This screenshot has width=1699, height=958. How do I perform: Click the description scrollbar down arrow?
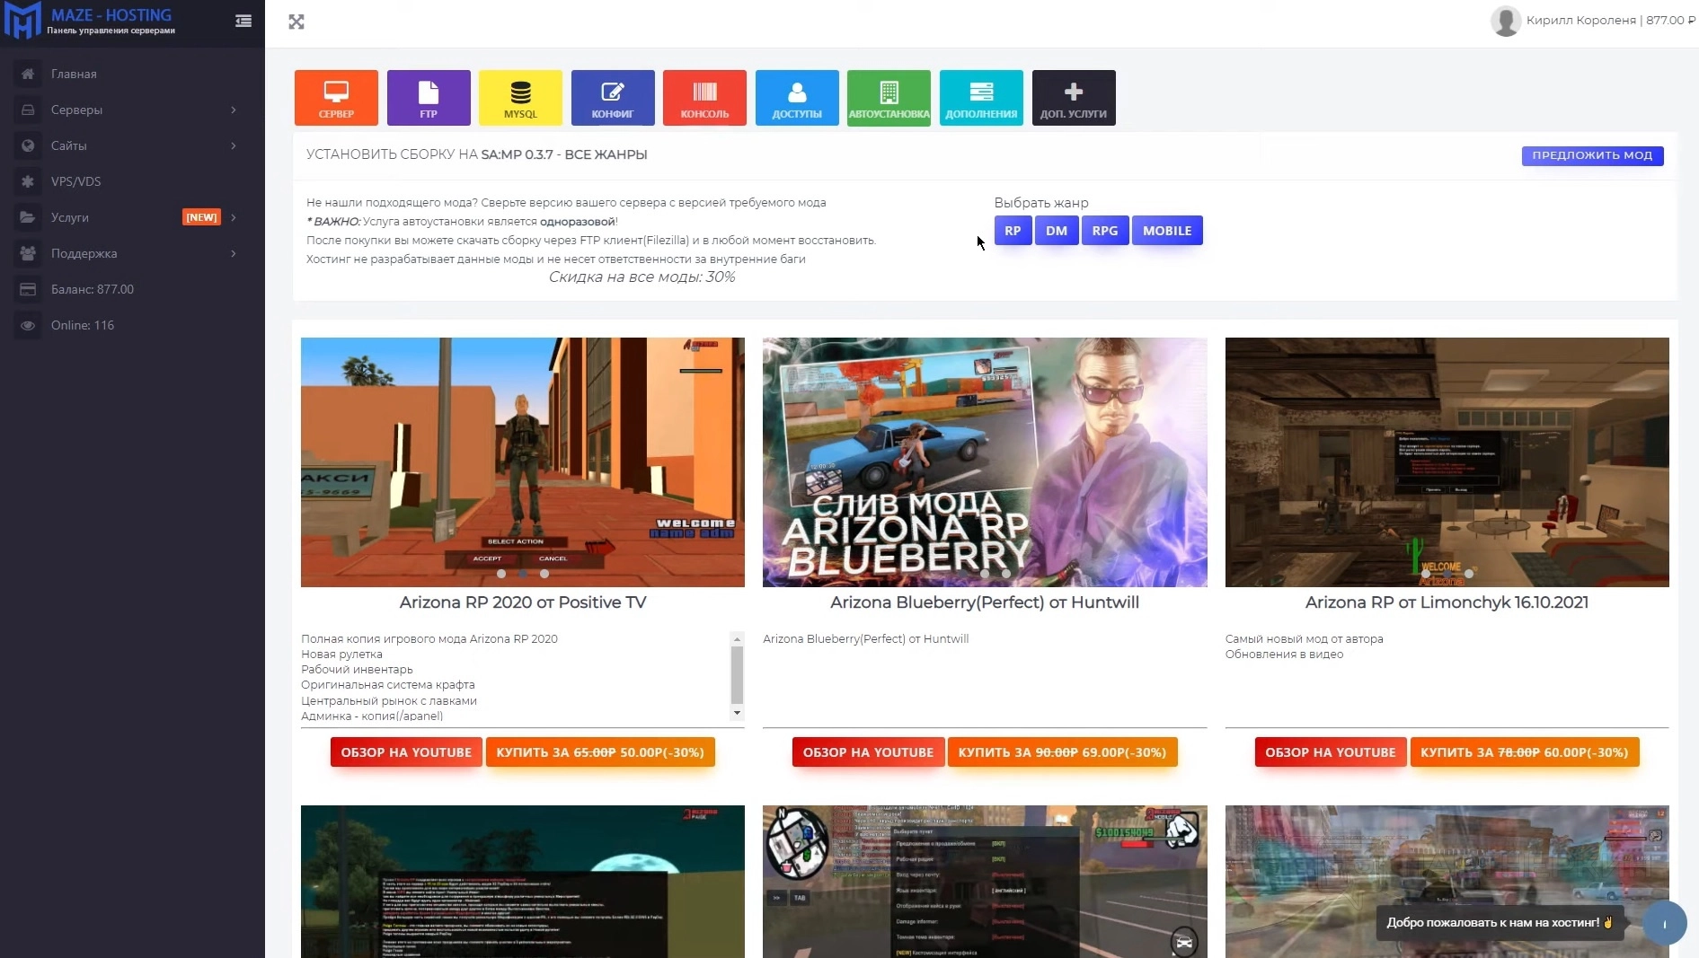tap(738, 714)
